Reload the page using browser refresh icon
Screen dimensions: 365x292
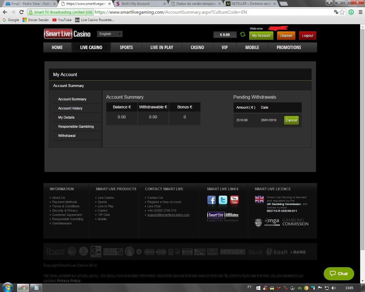click(x=21, y=12)
